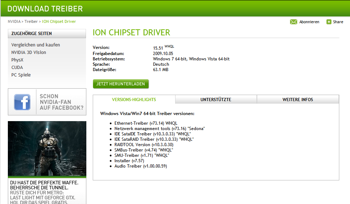This screenshot has height=204, width=350.
Task: Switch to the Unterstützte tab
Action: (x=216, y=99)
